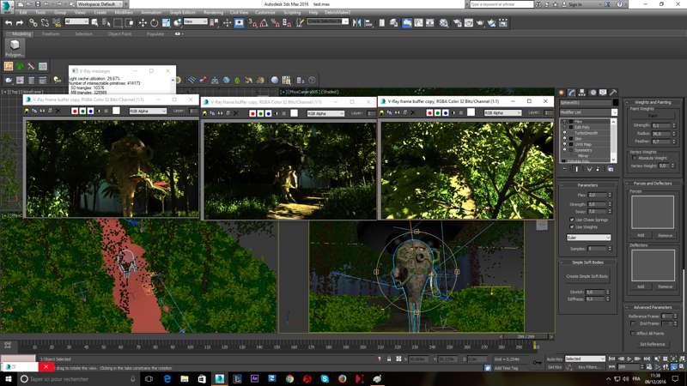Open the Curve Editor icon
The width and height of the screenshot is (687, 386).
[418, 23]
